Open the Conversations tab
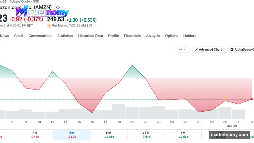This screenshot has width=254, height=143. point(40,36)
